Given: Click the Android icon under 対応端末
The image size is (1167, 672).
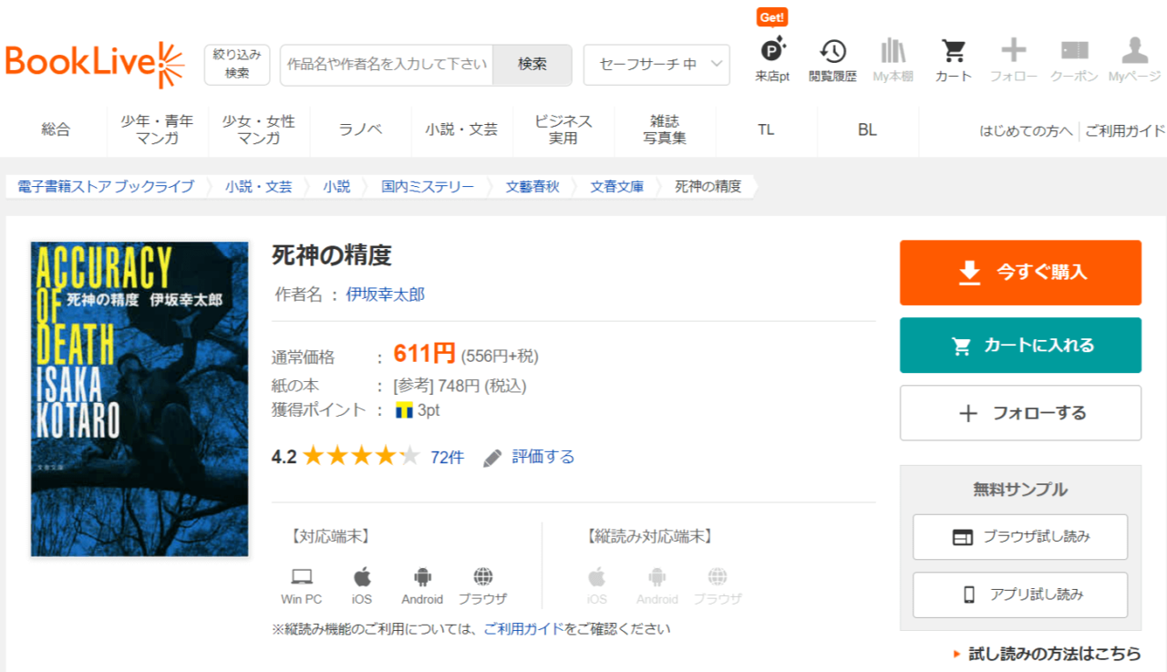Looking at the screenshot, I should pyautogui.click(x=422, y=576).
